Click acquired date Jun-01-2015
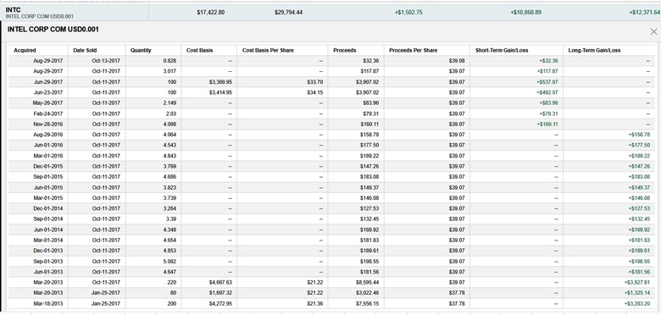661x315 pixels. [47, 187]
